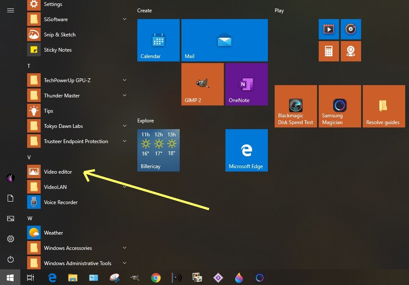Open the Tips app
Screen dimensions: 409x285
point(77,111)
